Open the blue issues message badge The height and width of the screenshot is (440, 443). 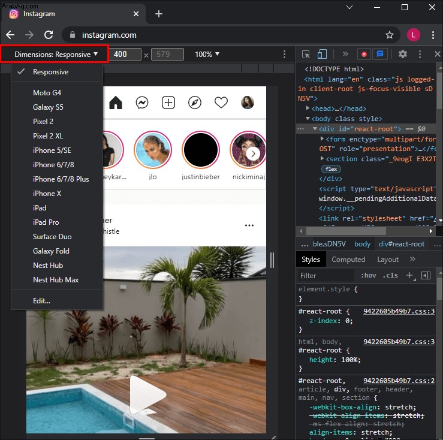[380, 54]
